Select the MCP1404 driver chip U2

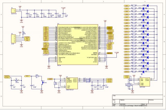point(145,82)
